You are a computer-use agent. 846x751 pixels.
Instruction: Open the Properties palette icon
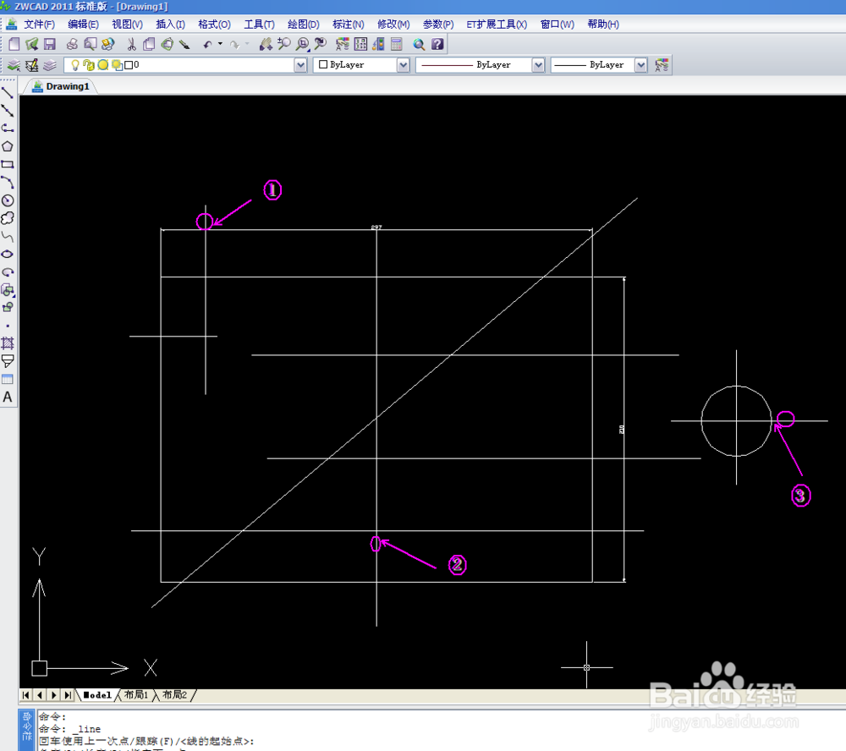[x=342, y=44]
